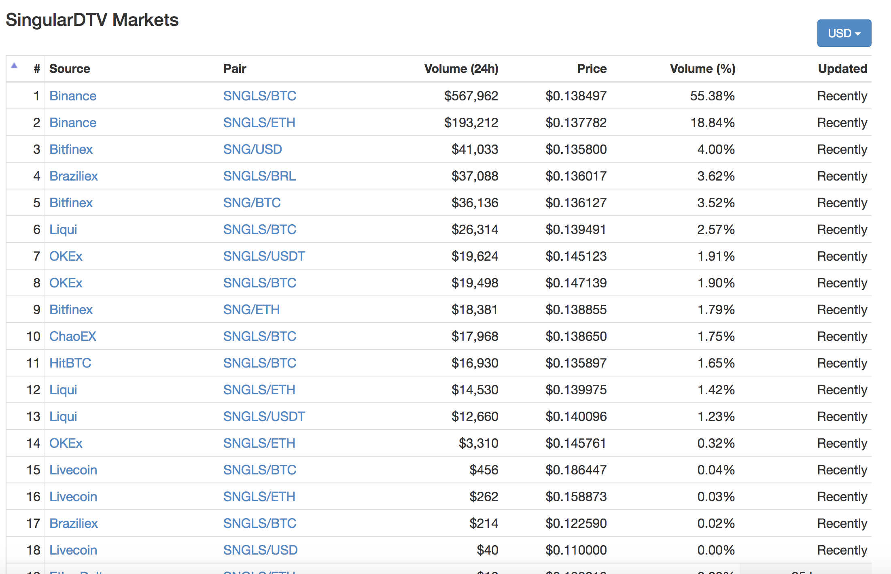Open Braziliex link in row 4
Screen dimensions: 891x574
point(74,176)
